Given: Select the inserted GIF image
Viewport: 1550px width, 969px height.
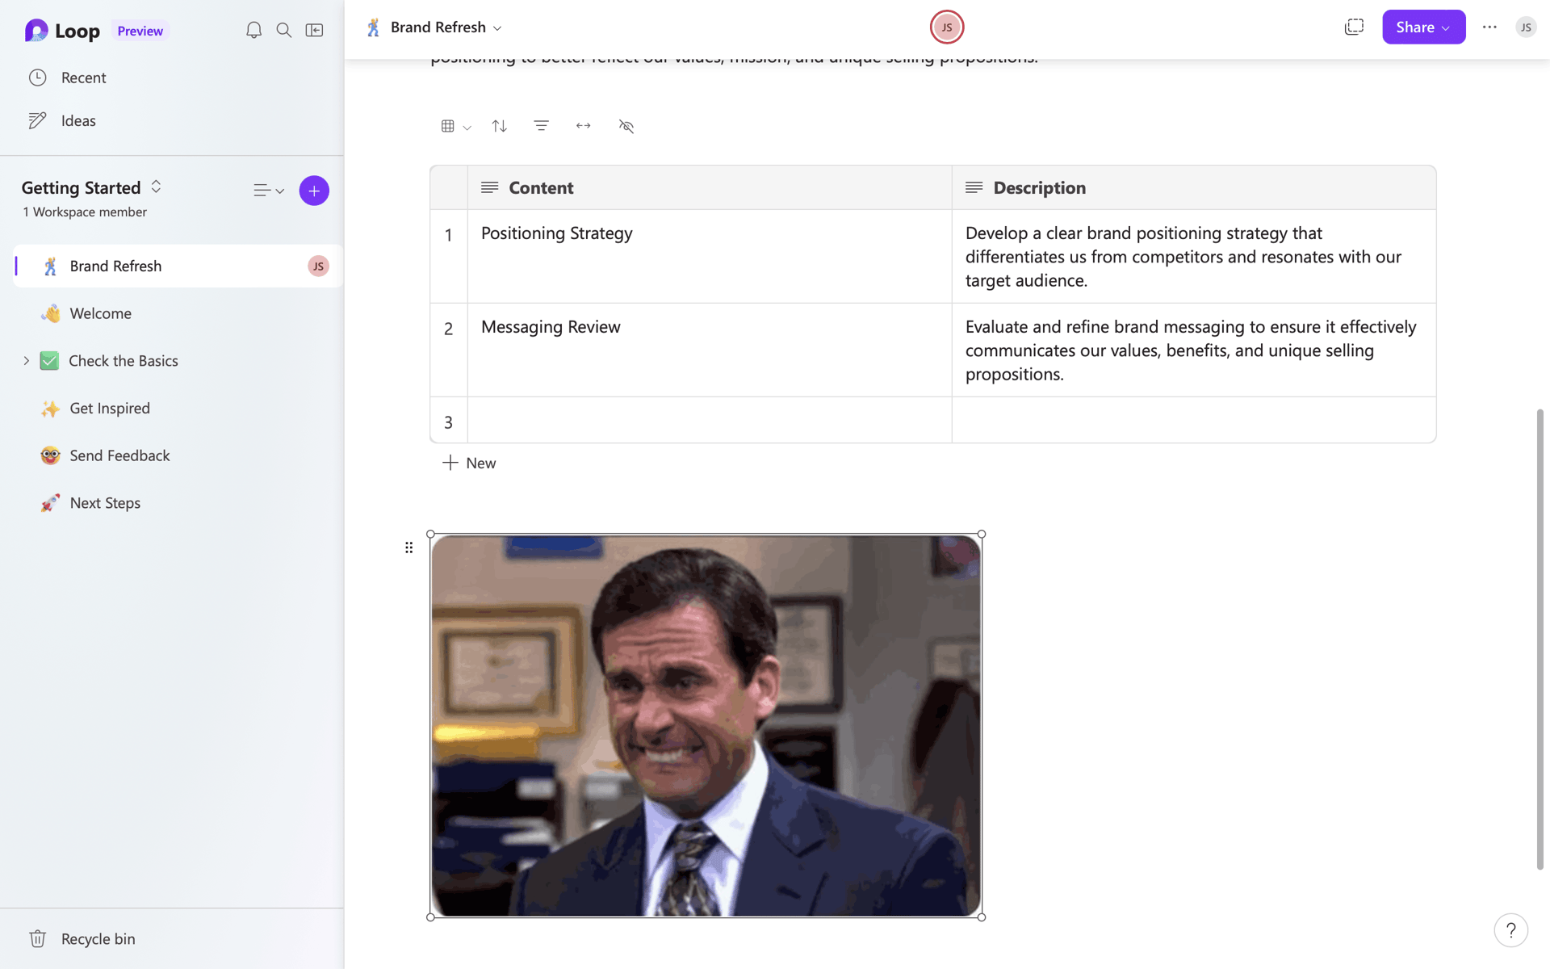Looking at the screenshot, I should click(x=706, y=725).
